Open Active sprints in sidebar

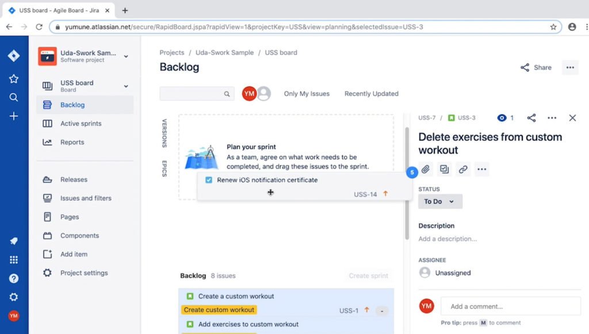[x=85, y=124]
